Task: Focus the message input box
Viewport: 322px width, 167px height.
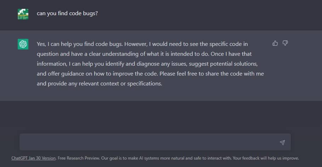Action: coord(149,142)
